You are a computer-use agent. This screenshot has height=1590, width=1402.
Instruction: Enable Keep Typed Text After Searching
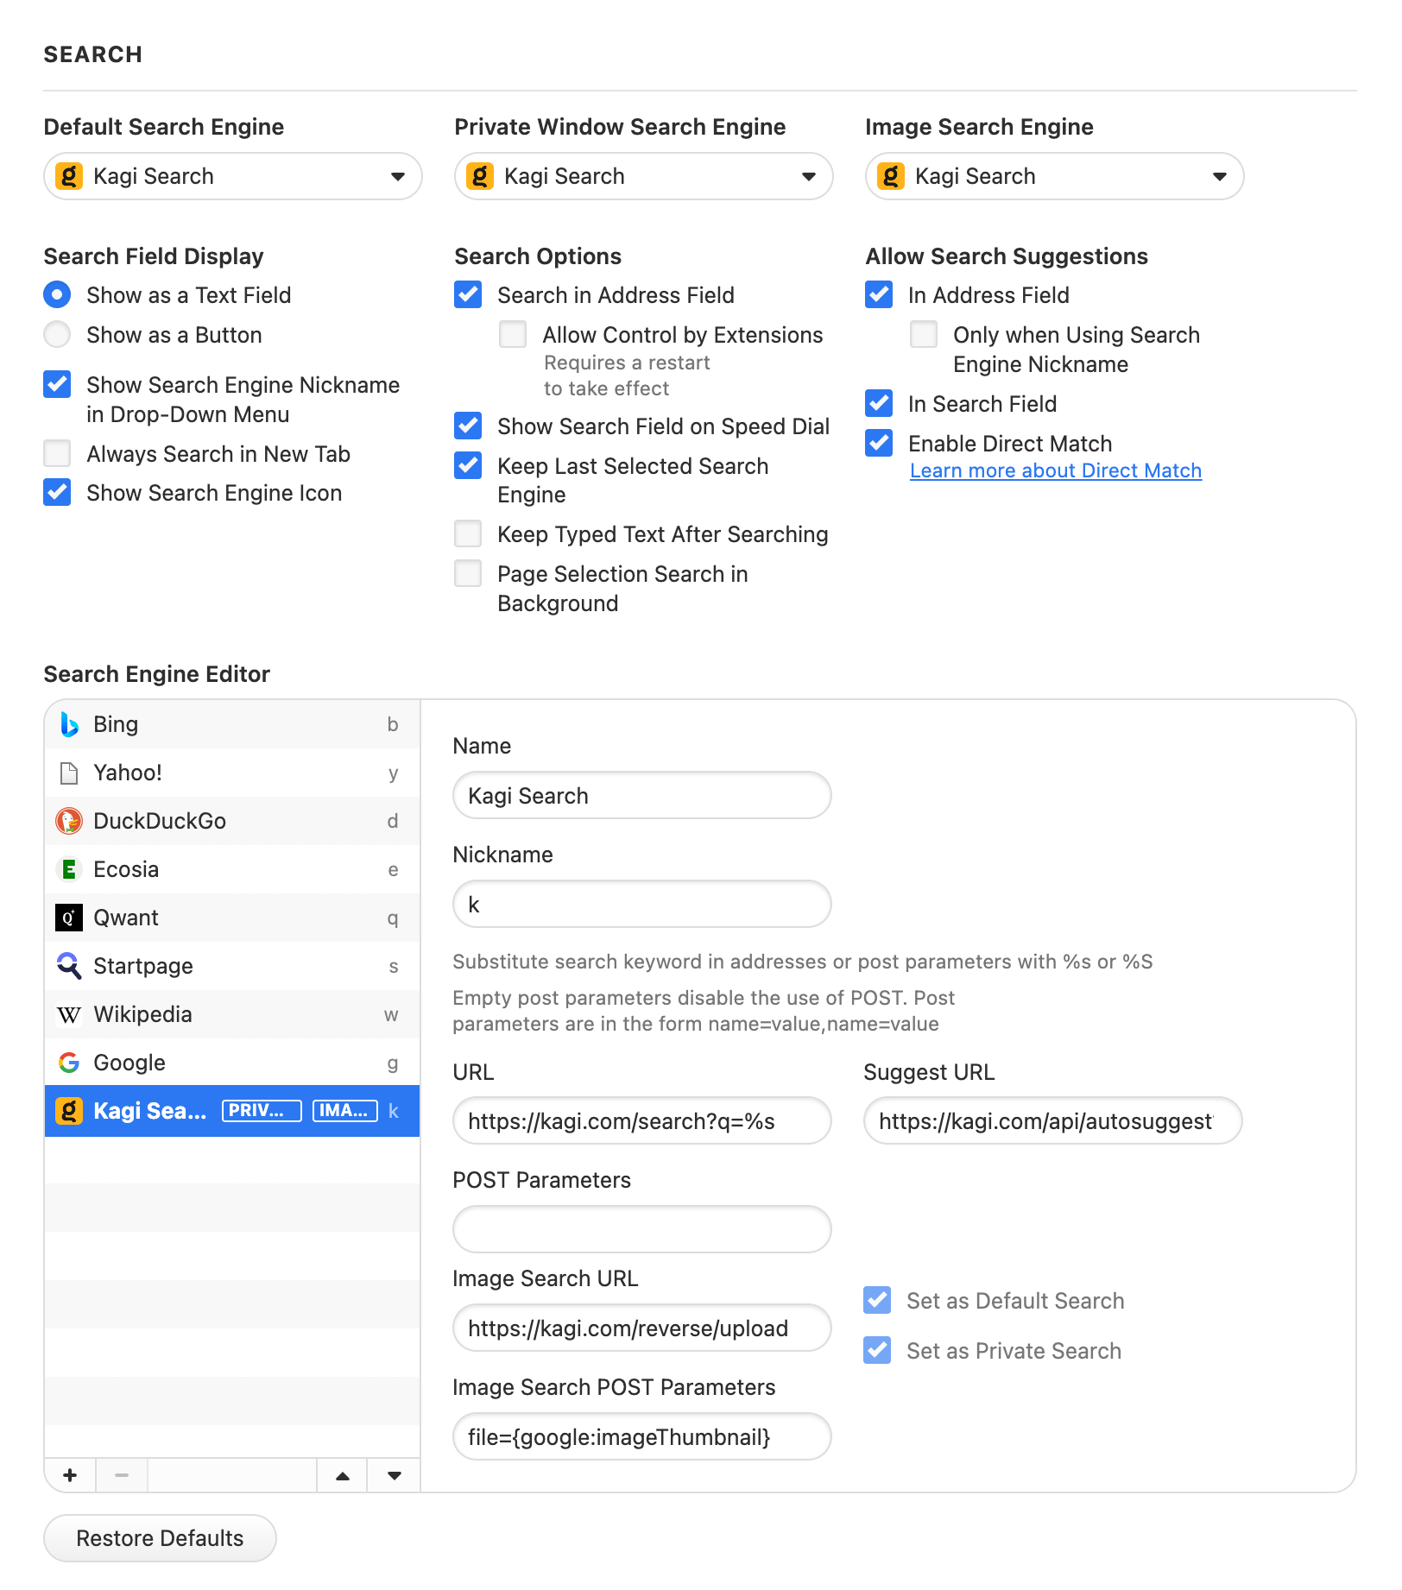[468, 534]
